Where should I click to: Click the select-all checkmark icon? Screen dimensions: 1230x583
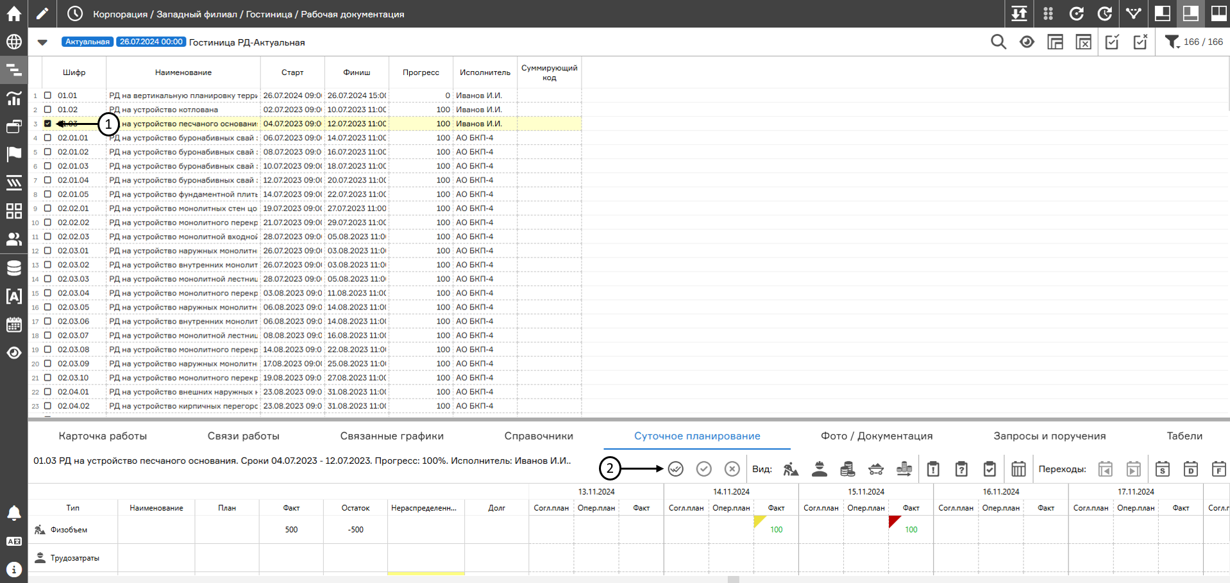click(x=1112, y=42)
